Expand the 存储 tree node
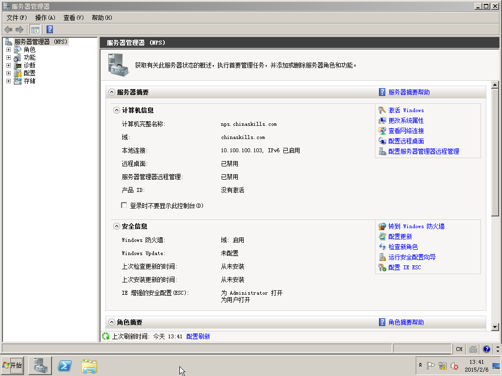 (9, 81)
